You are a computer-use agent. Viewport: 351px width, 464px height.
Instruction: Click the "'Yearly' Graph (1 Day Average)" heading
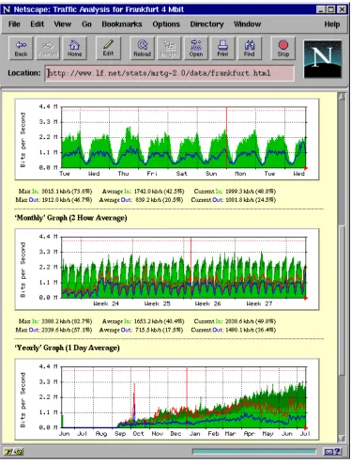tap(67, 348)
